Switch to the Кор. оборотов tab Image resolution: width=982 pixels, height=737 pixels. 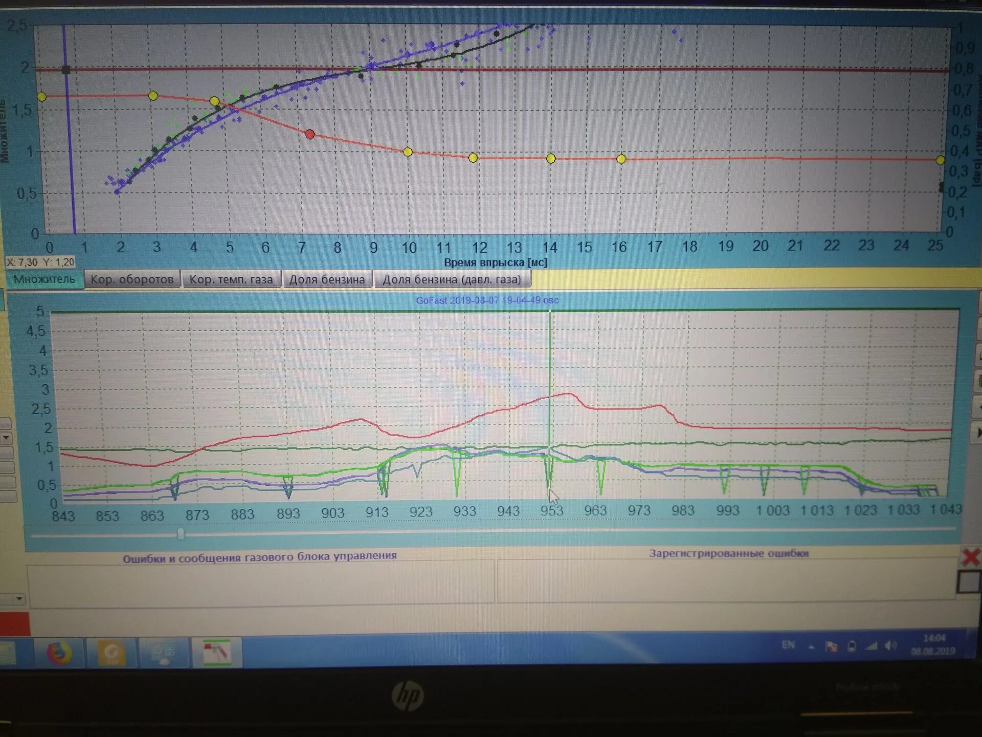[x=132, y=279]
